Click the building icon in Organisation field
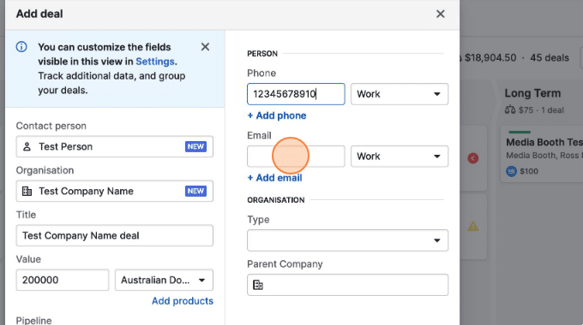This screenshot has width=583, height=325. (x=27, y=191)
